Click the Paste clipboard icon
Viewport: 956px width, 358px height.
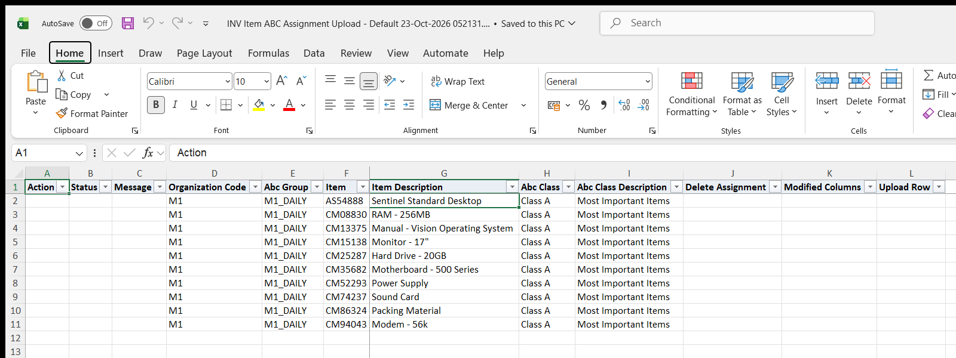pos(36,82)
